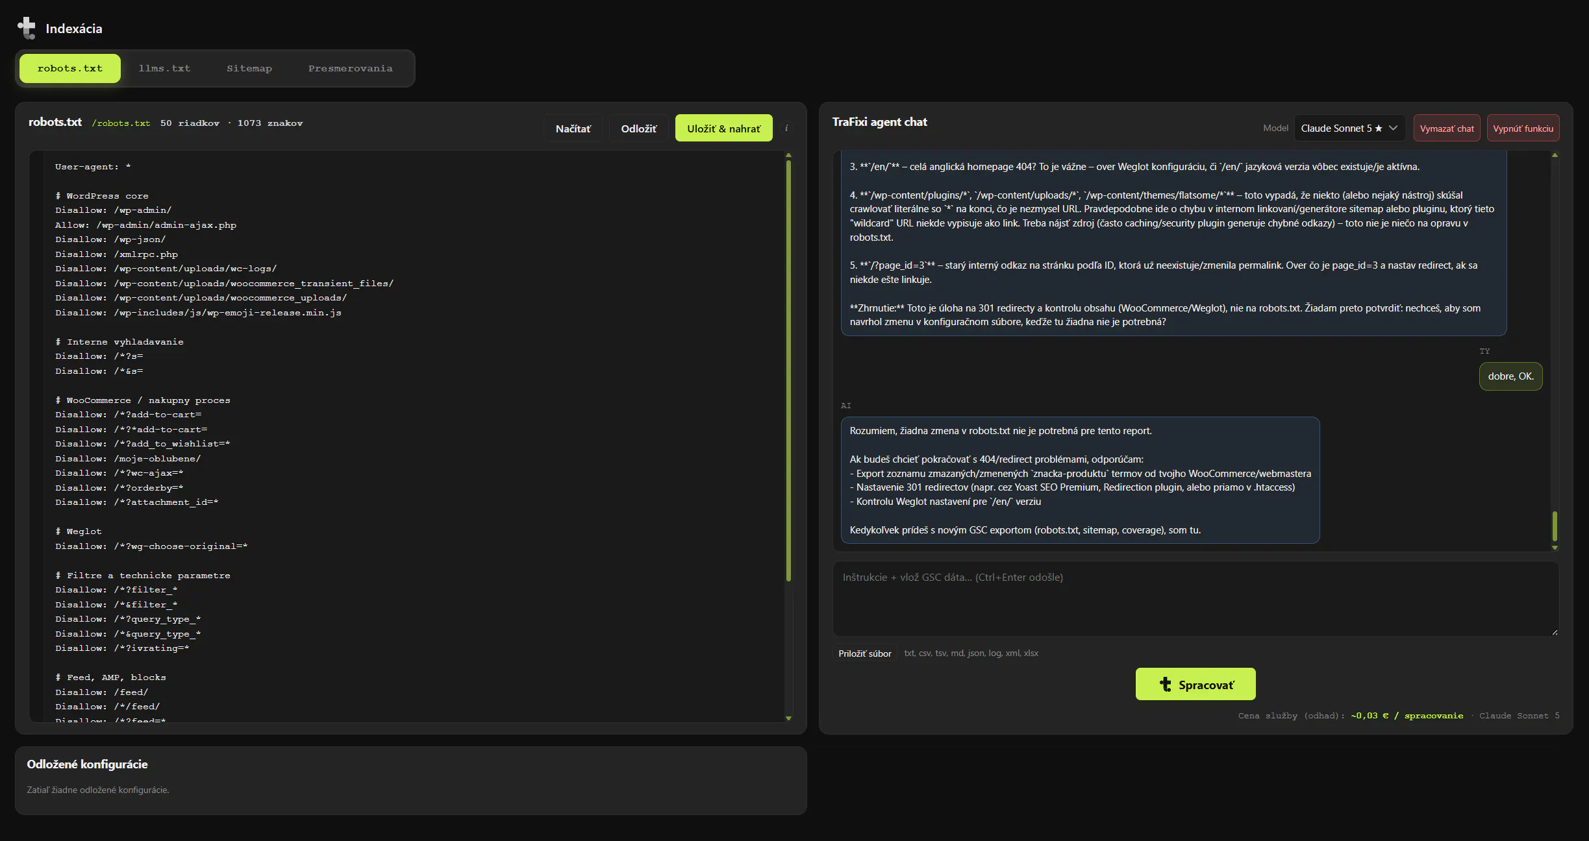Open the Presmerovania tab

pos(351,68)
